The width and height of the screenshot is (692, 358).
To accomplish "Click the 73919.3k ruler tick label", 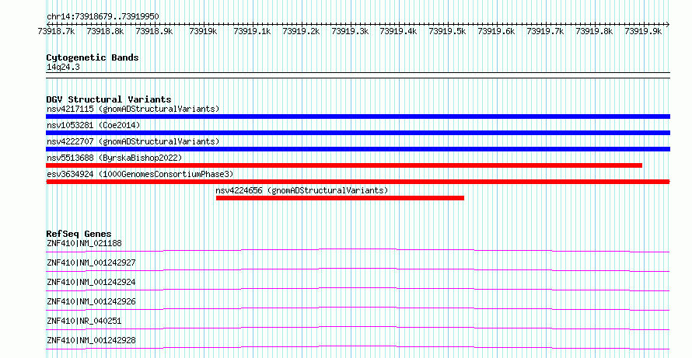I will coord(350,31).
